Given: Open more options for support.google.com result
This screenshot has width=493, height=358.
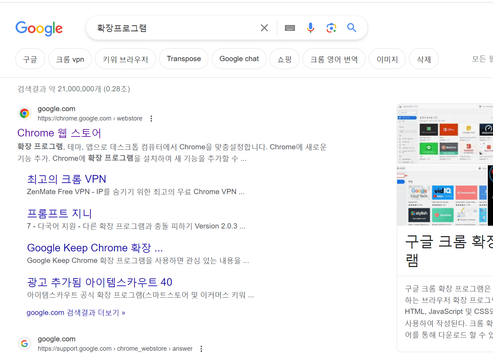Looking at the screenshot, I should click(x=201, y=349).
